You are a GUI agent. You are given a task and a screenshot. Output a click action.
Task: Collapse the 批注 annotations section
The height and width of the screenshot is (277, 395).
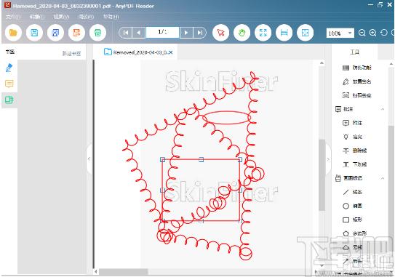(383, 109)
